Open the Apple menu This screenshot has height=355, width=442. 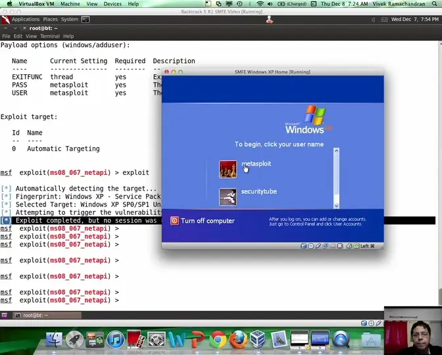point(10,4)
